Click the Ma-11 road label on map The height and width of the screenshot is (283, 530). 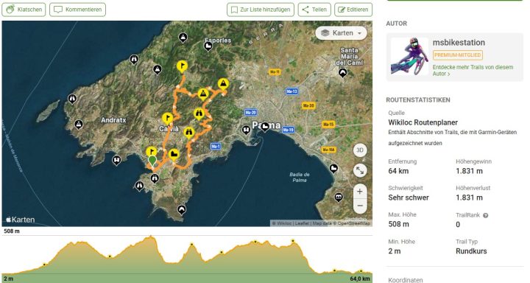[275, 71]
